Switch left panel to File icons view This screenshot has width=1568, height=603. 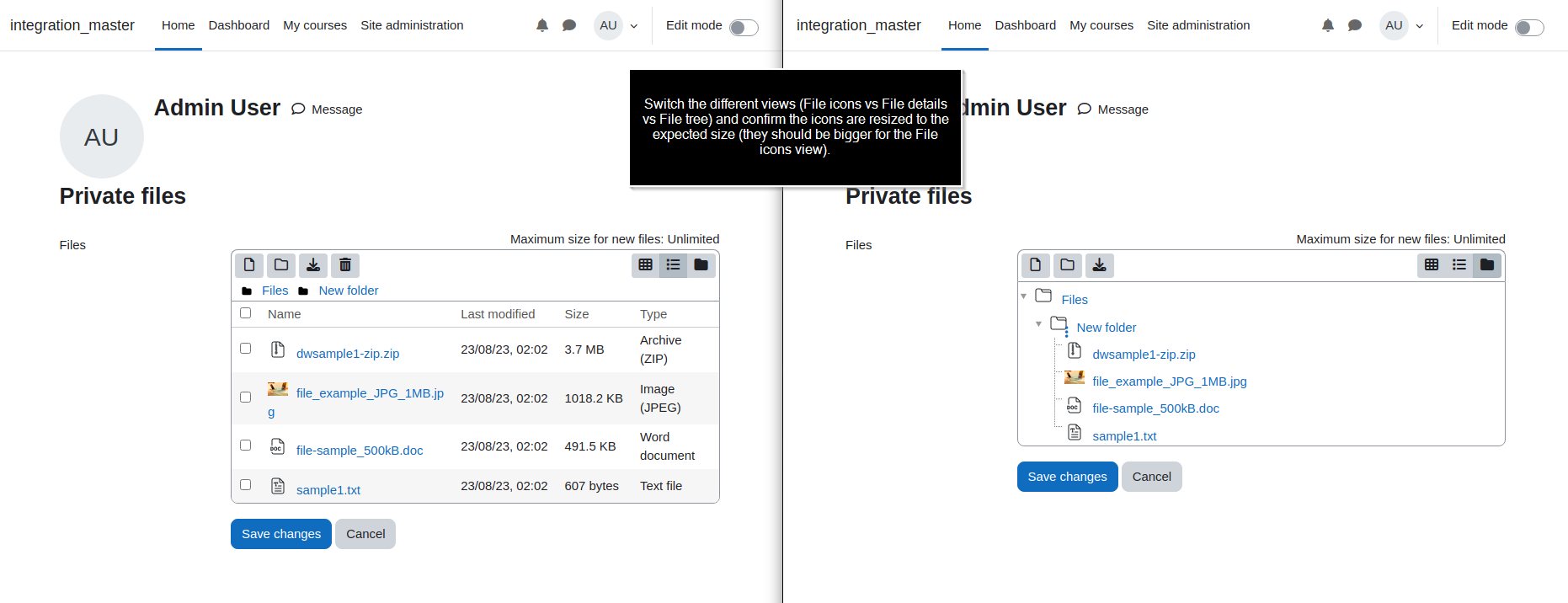[x=646, y=264]
